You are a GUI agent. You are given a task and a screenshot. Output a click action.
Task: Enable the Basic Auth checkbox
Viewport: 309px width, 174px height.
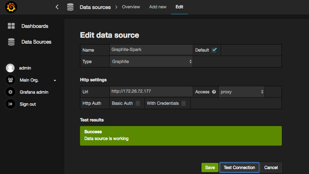click(x=138, y=103)
